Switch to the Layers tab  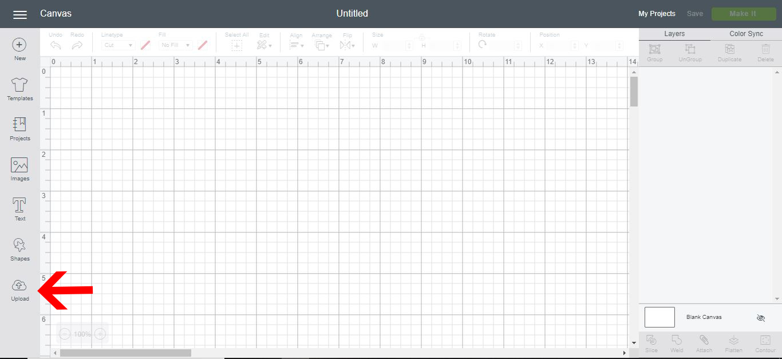pyautogui.click(x=674, y=34)
